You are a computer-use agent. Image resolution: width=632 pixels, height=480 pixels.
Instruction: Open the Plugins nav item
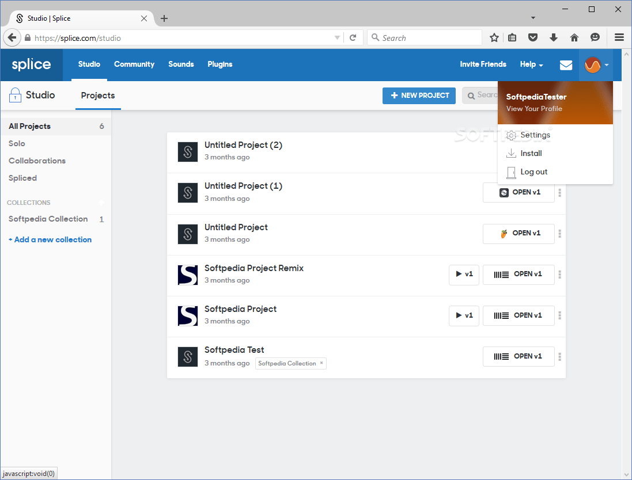tap(220, 64)
